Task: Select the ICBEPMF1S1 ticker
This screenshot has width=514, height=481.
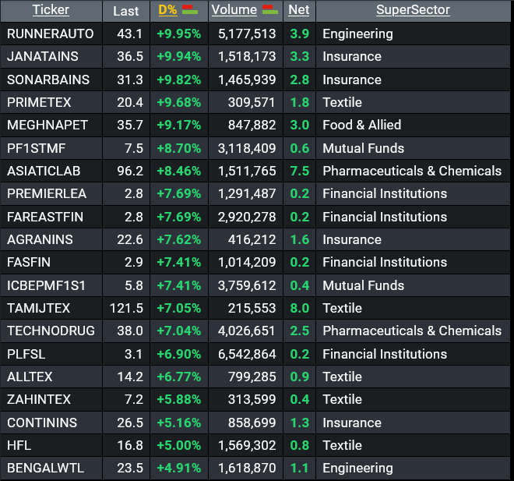Action: click(x=47, y=285)
